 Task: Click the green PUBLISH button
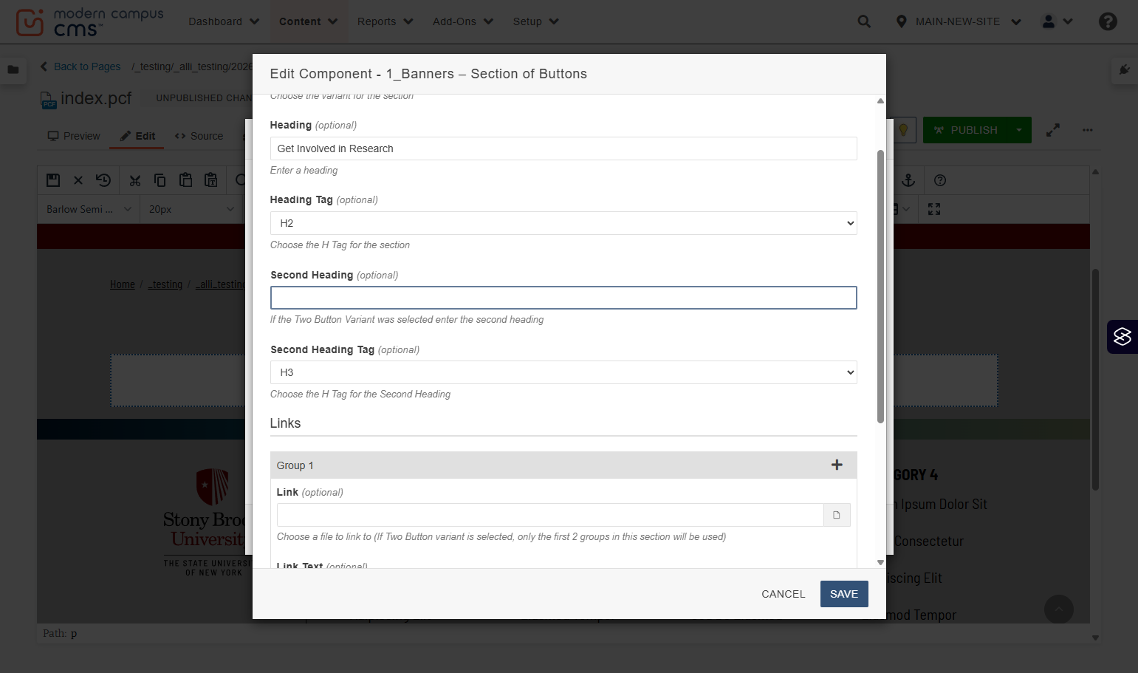[x=965, y=130]
